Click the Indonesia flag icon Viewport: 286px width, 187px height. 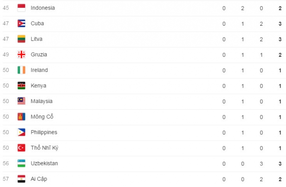click(x=21, y=8)
